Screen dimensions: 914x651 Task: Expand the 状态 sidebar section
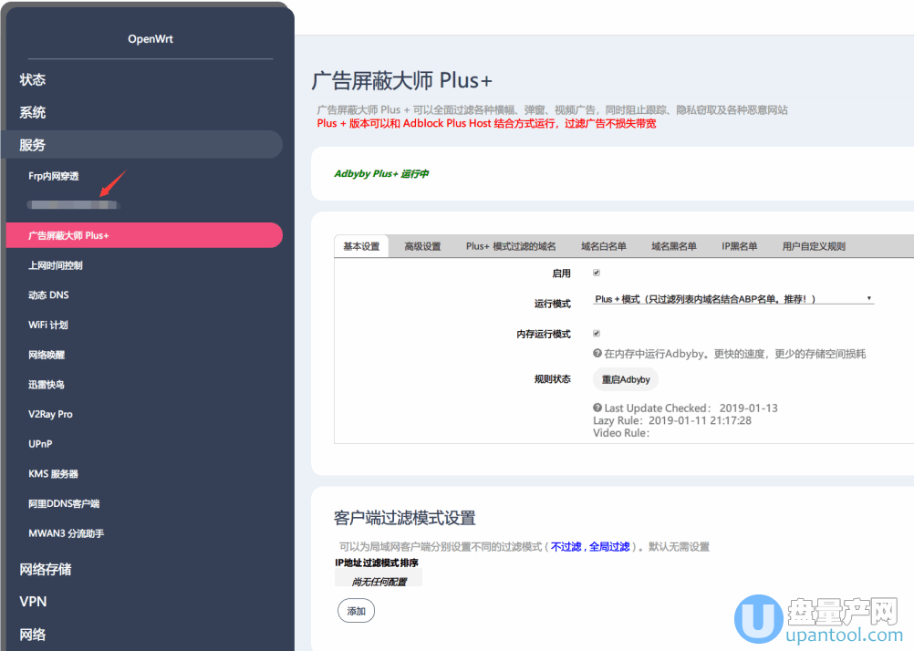(33, 80)
